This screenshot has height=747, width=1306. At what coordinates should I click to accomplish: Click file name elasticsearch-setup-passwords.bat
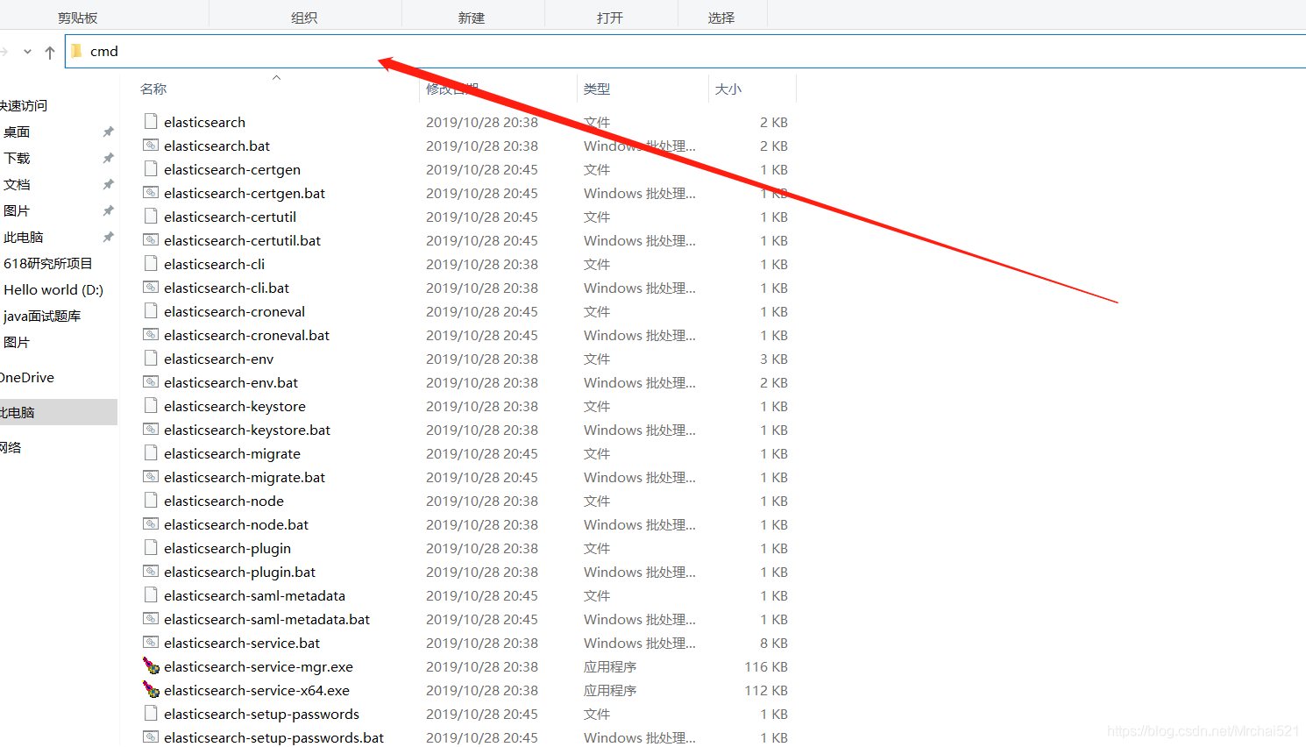273,737
